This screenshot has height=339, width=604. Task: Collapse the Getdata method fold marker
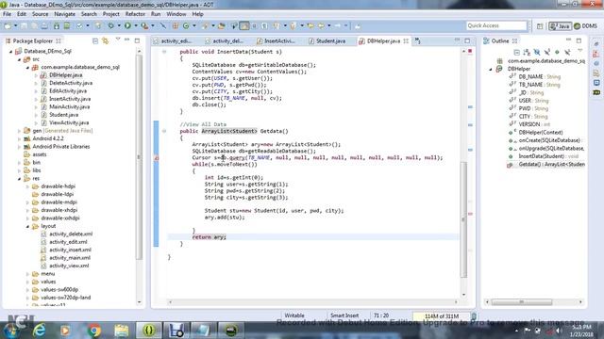164,131
